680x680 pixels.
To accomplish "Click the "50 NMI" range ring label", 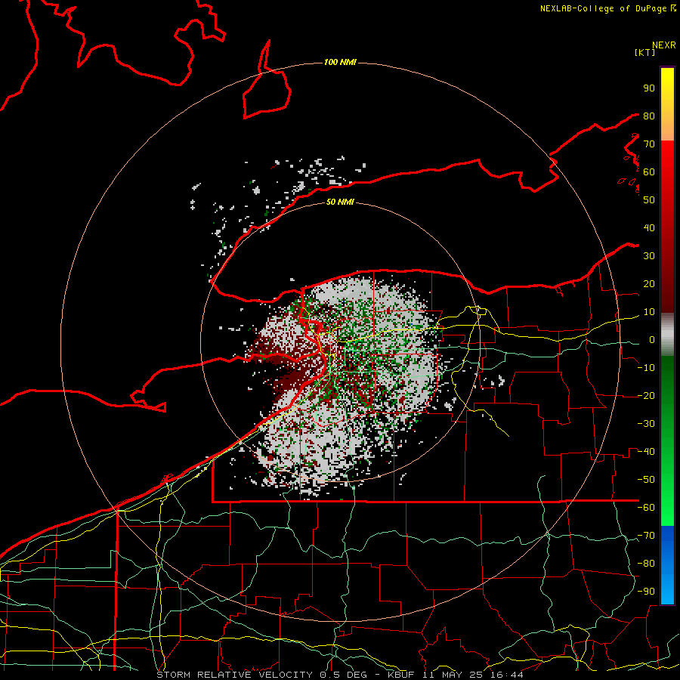I will 340,202.
